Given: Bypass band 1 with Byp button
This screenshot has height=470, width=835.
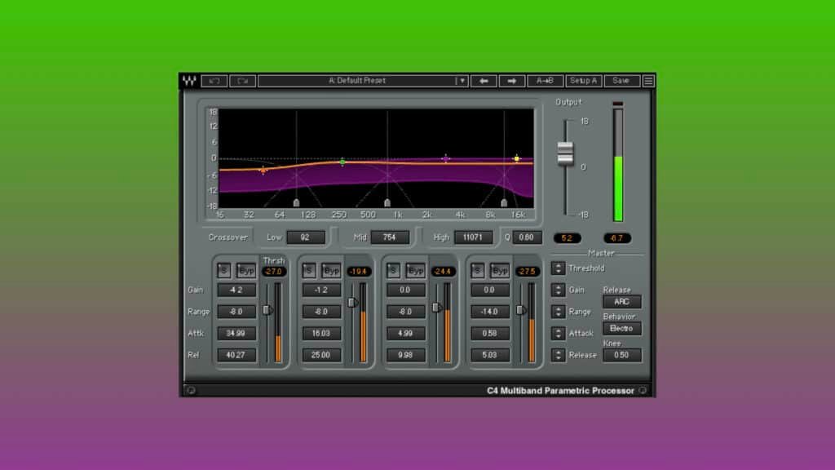Looking at the screenshot, I should [246, 270].
